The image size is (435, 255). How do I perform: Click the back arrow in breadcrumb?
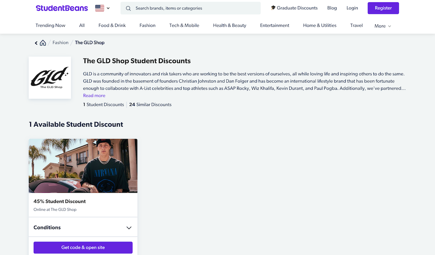tap(36, 43)
